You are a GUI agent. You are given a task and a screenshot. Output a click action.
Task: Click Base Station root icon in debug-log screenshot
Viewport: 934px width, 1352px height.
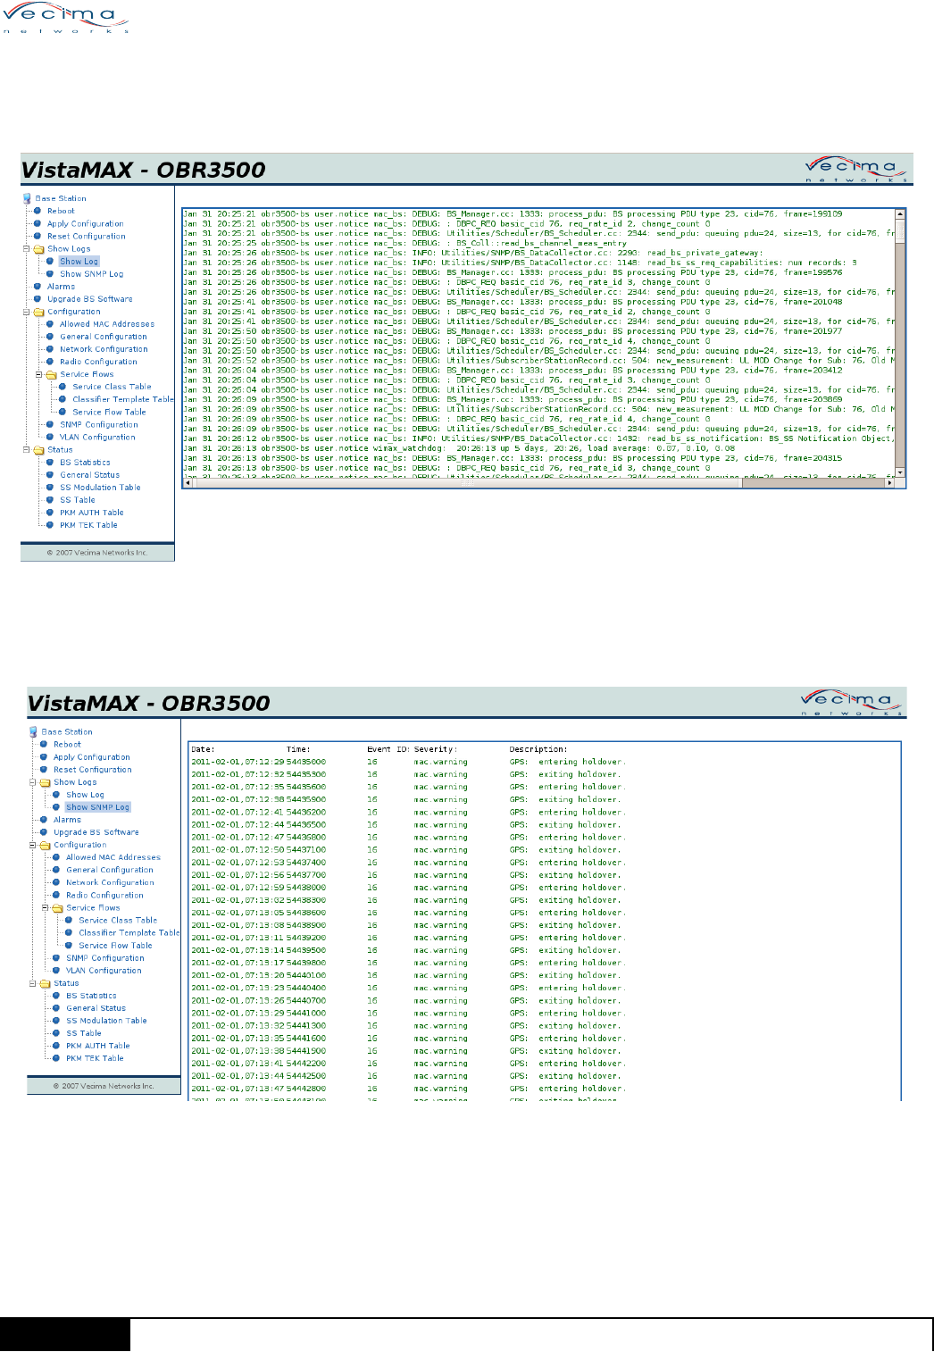(27, 198)
